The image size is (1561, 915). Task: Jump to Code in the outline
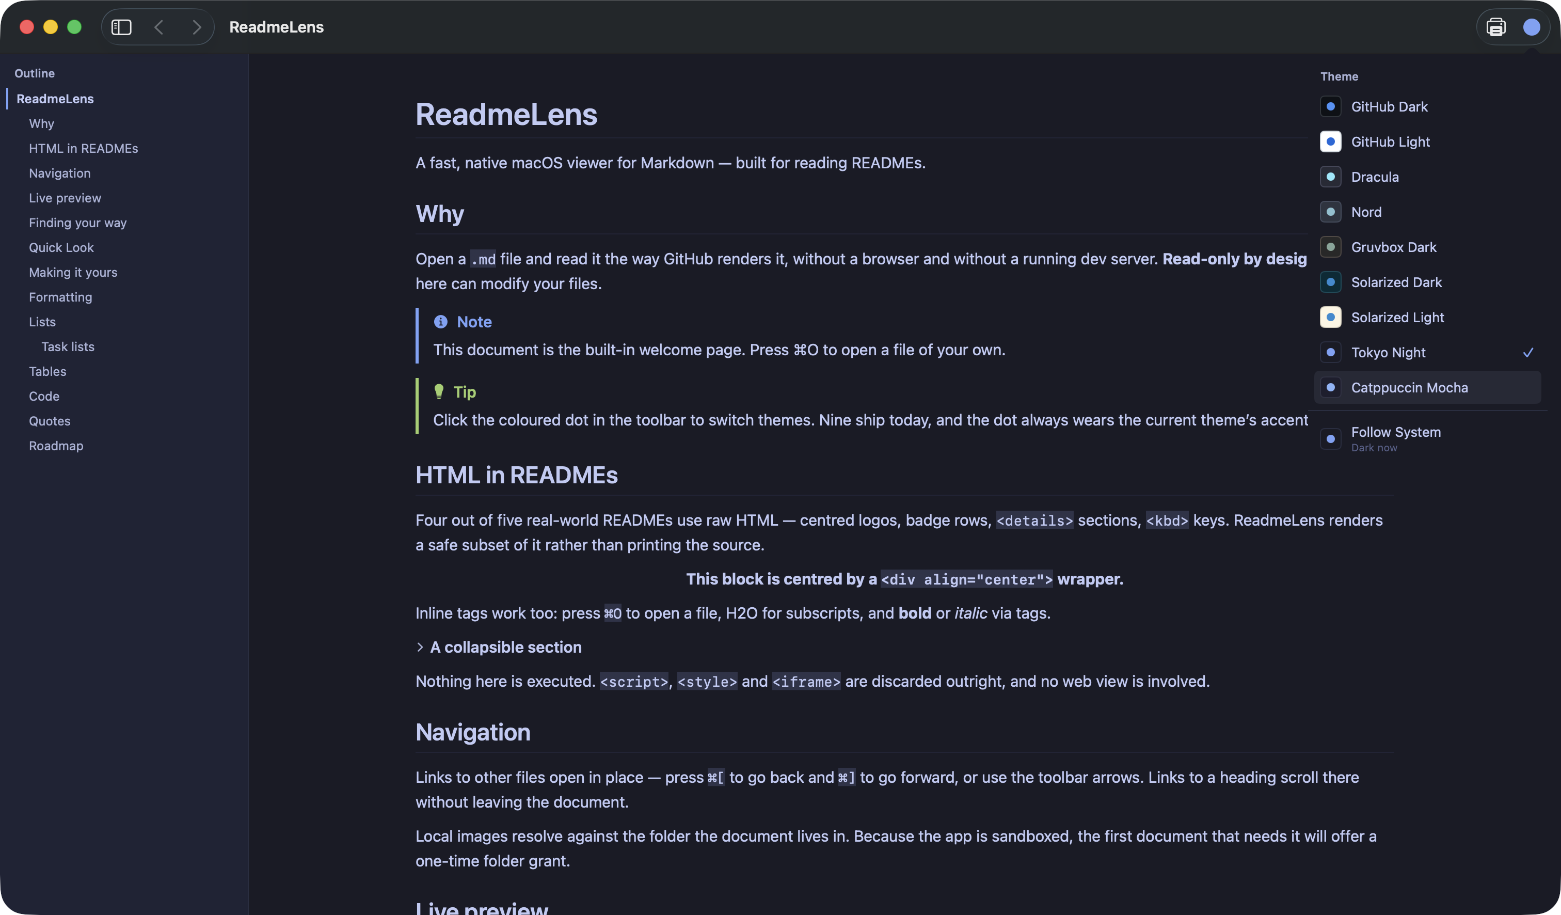point(44,396)
